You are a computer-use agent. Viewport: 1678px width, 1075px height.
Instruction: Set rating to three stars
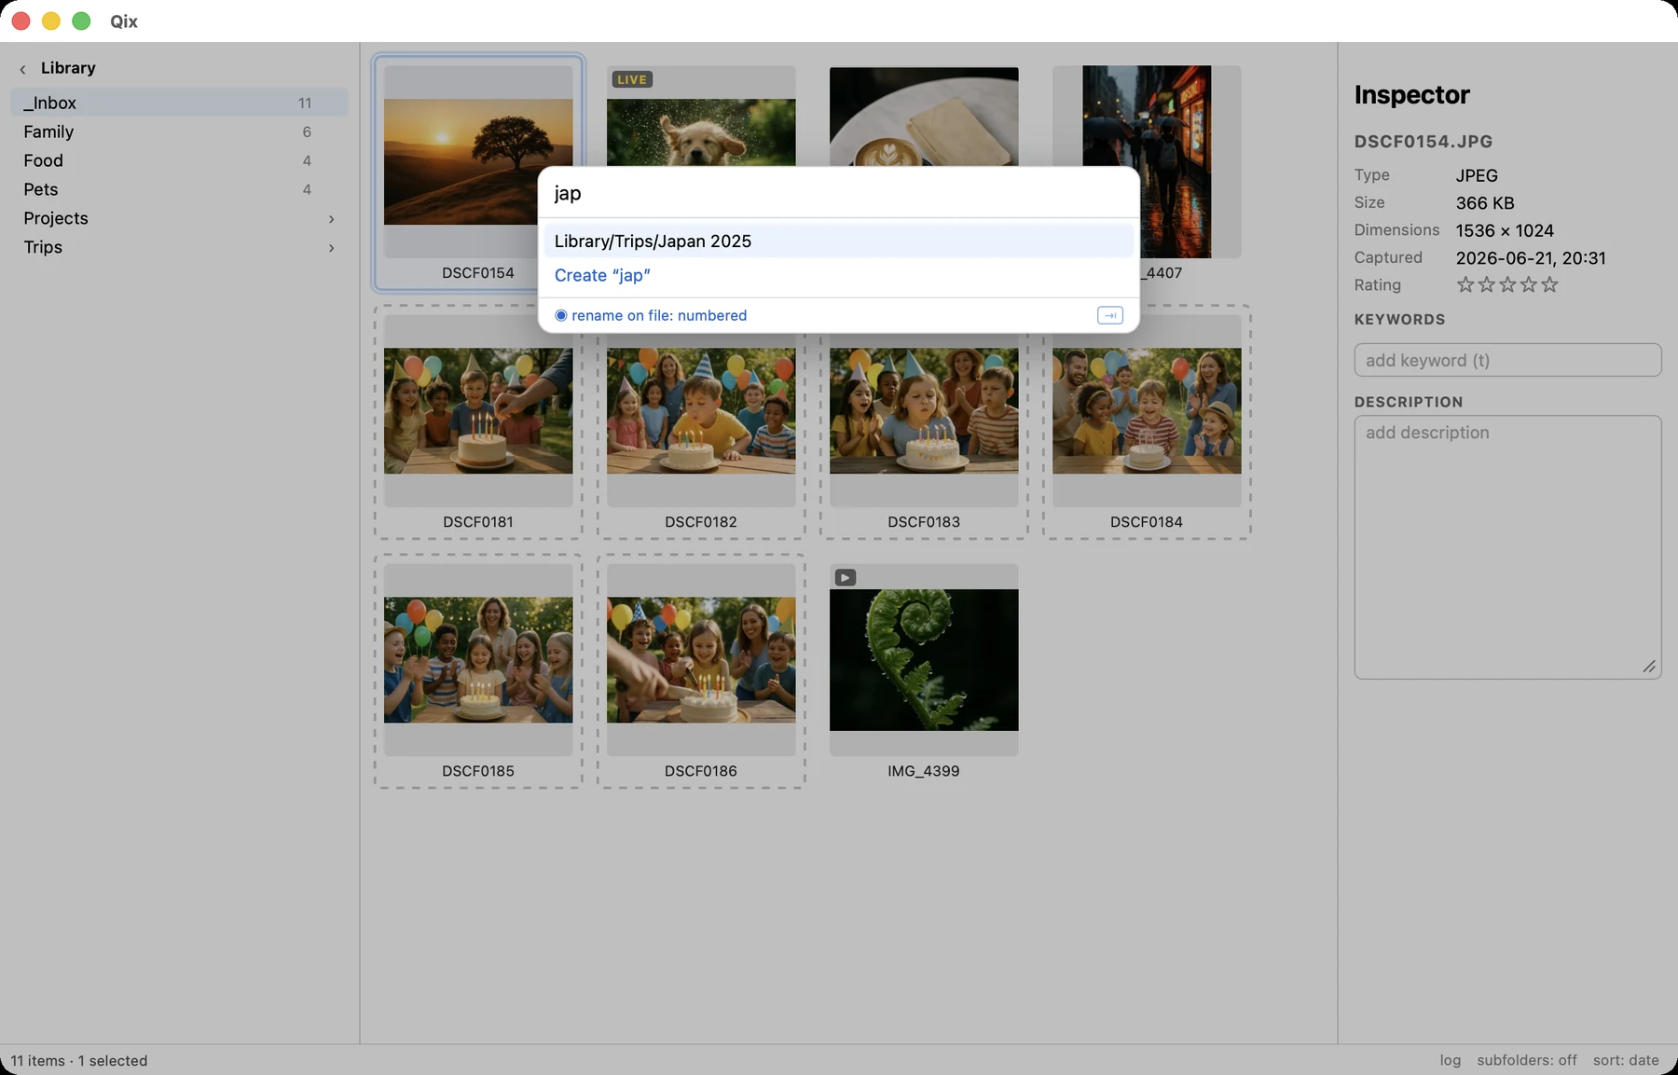pyautogui.click(x=1507, y=284)
